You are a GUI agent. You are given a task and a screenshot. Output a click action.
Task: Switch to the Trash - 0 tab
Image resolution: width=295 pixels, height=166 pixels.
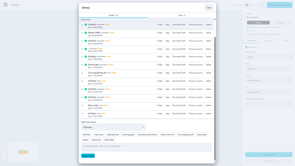(x=182, y=15)
